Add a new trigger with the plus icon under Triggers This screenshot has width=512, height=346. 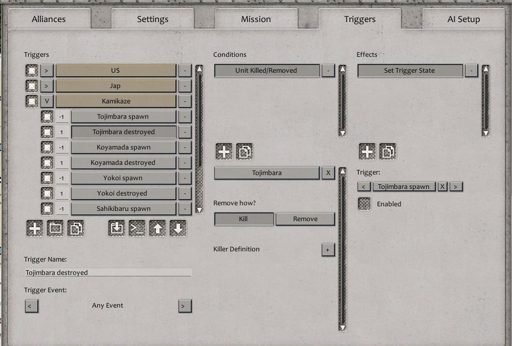point(35,228)
